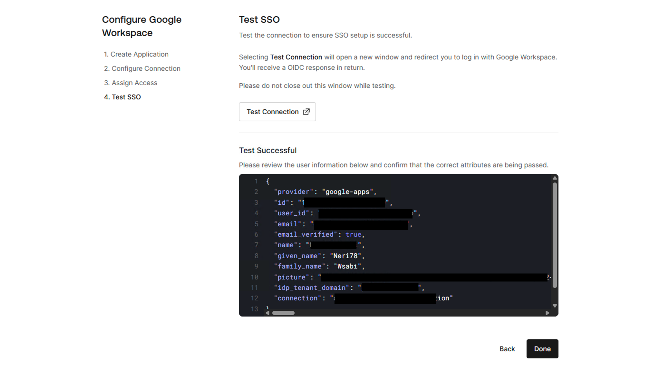Click the "user_id" key on line 4
The width and height of the screenshot is (668, 381).
click(x=291, y=213)
